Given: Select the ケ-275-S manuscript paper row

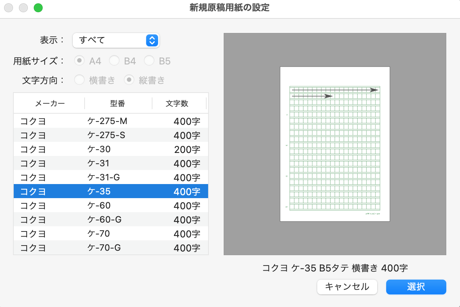Looking at the screenshot, I should [x=111, y=135].
